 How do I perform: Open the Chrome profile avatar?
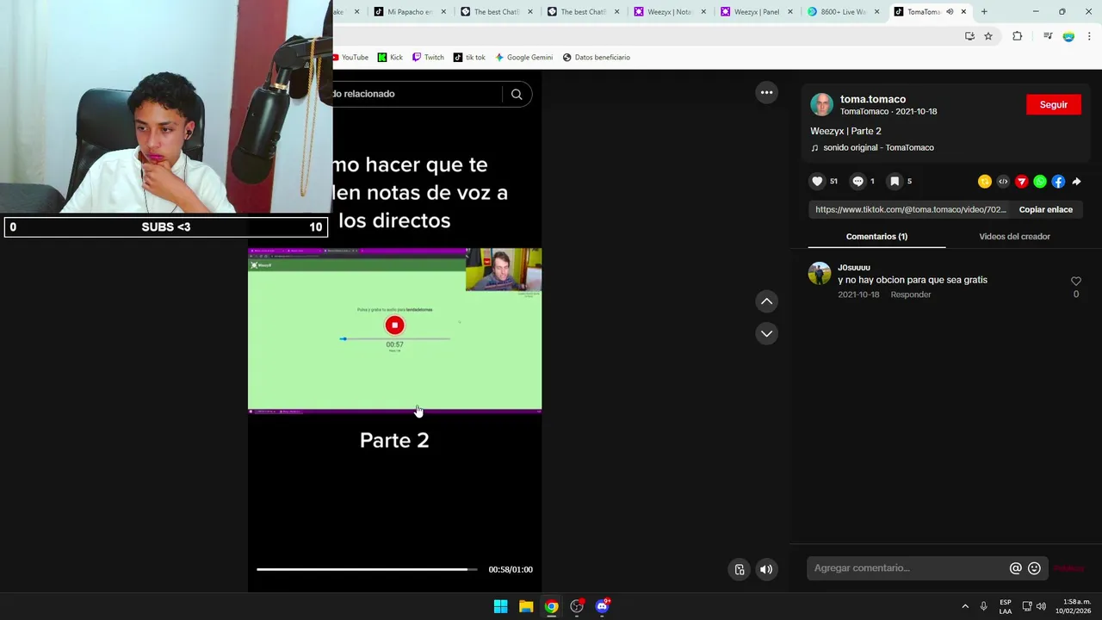click(x=1068, y=36)
